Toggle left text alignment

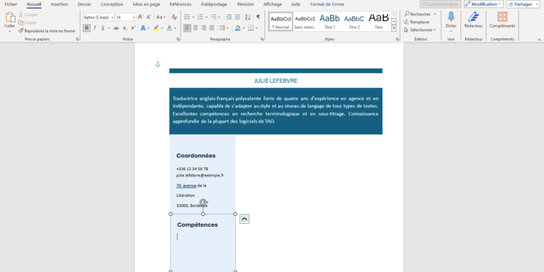pyautogui.click(x=187, y=28)
